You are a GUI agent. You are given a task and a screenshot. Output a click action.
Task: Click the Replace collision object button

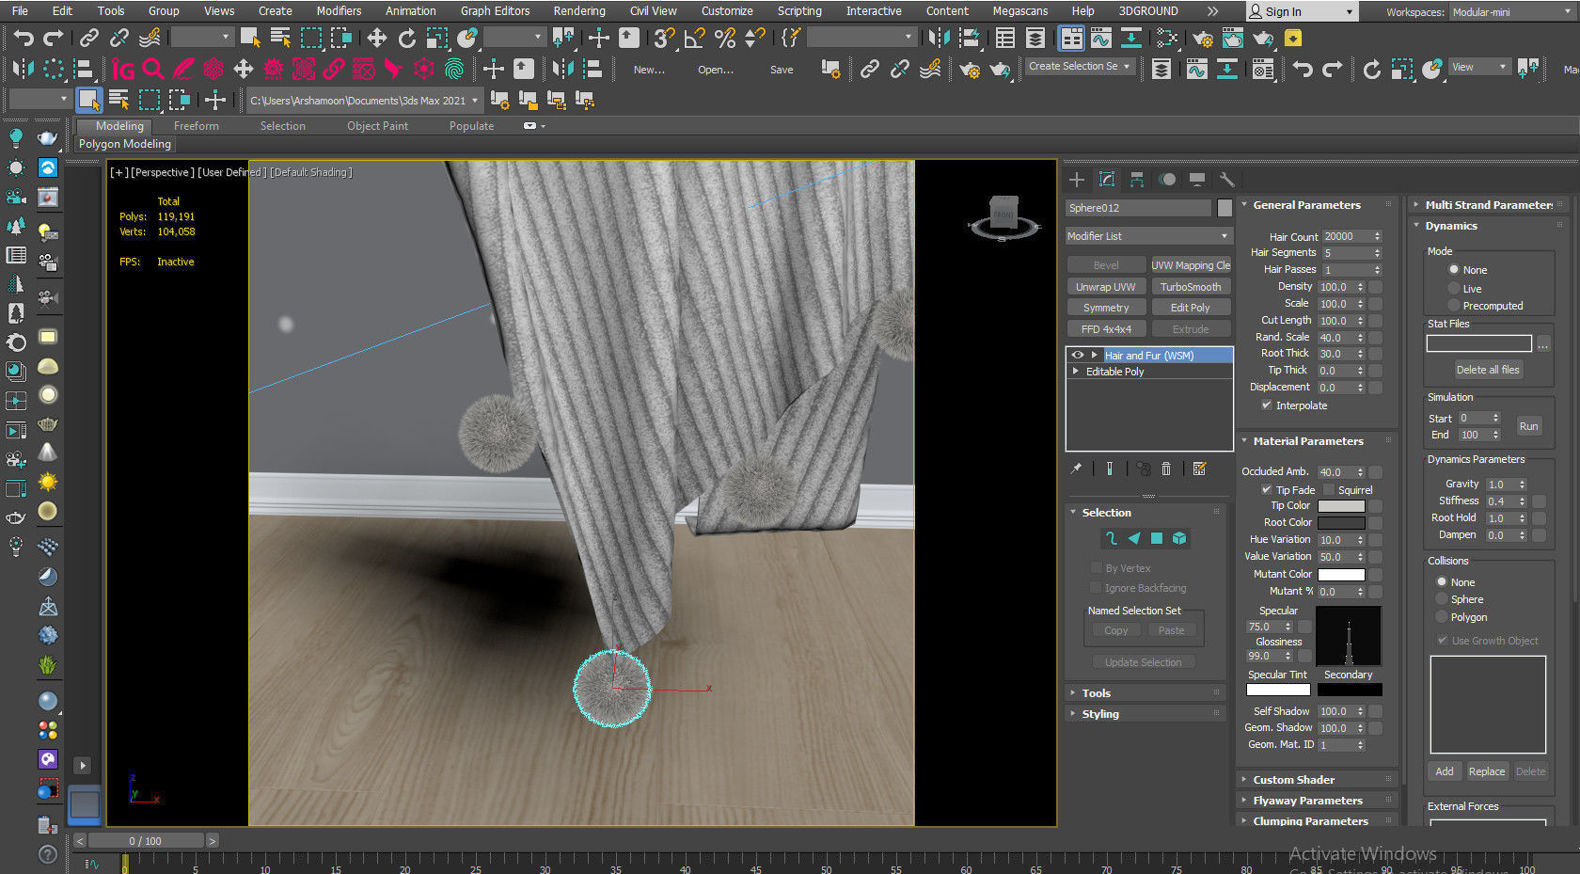click(x=1486, y=771)
